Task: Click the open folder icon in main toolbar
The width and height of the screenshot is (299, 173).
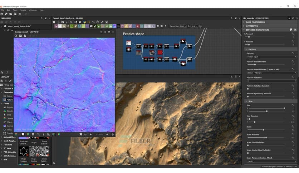Action: pyautogui.click(x=11, y=14)
